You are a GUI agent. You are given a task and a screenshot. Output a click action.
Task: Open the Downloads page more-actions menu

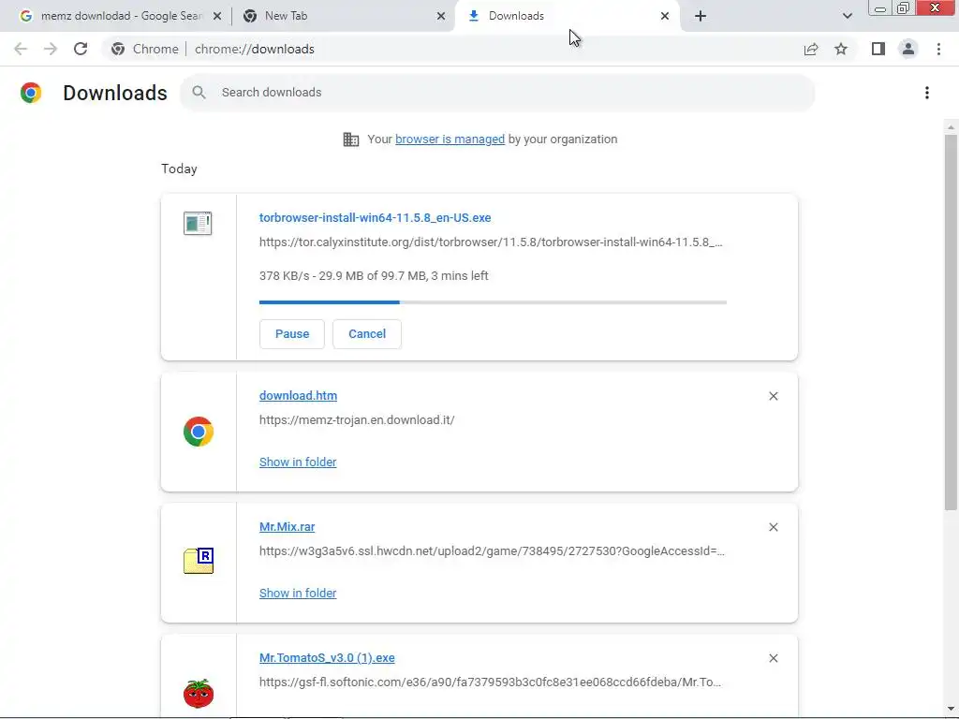pos(926,93)
